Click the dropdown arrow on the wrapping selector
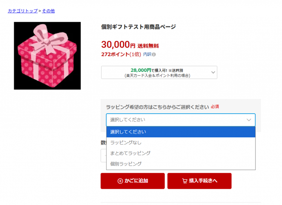 (249, 120)
